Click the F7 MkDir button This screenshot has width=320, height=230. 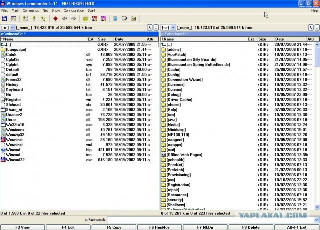pos(205,227)
